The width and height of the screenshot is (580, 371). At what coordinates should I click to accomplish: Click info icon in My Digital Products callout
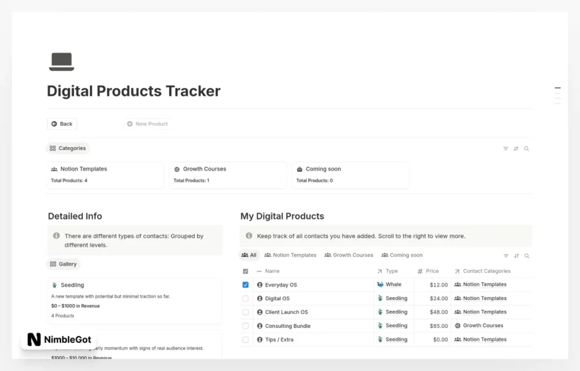point(249,236)
